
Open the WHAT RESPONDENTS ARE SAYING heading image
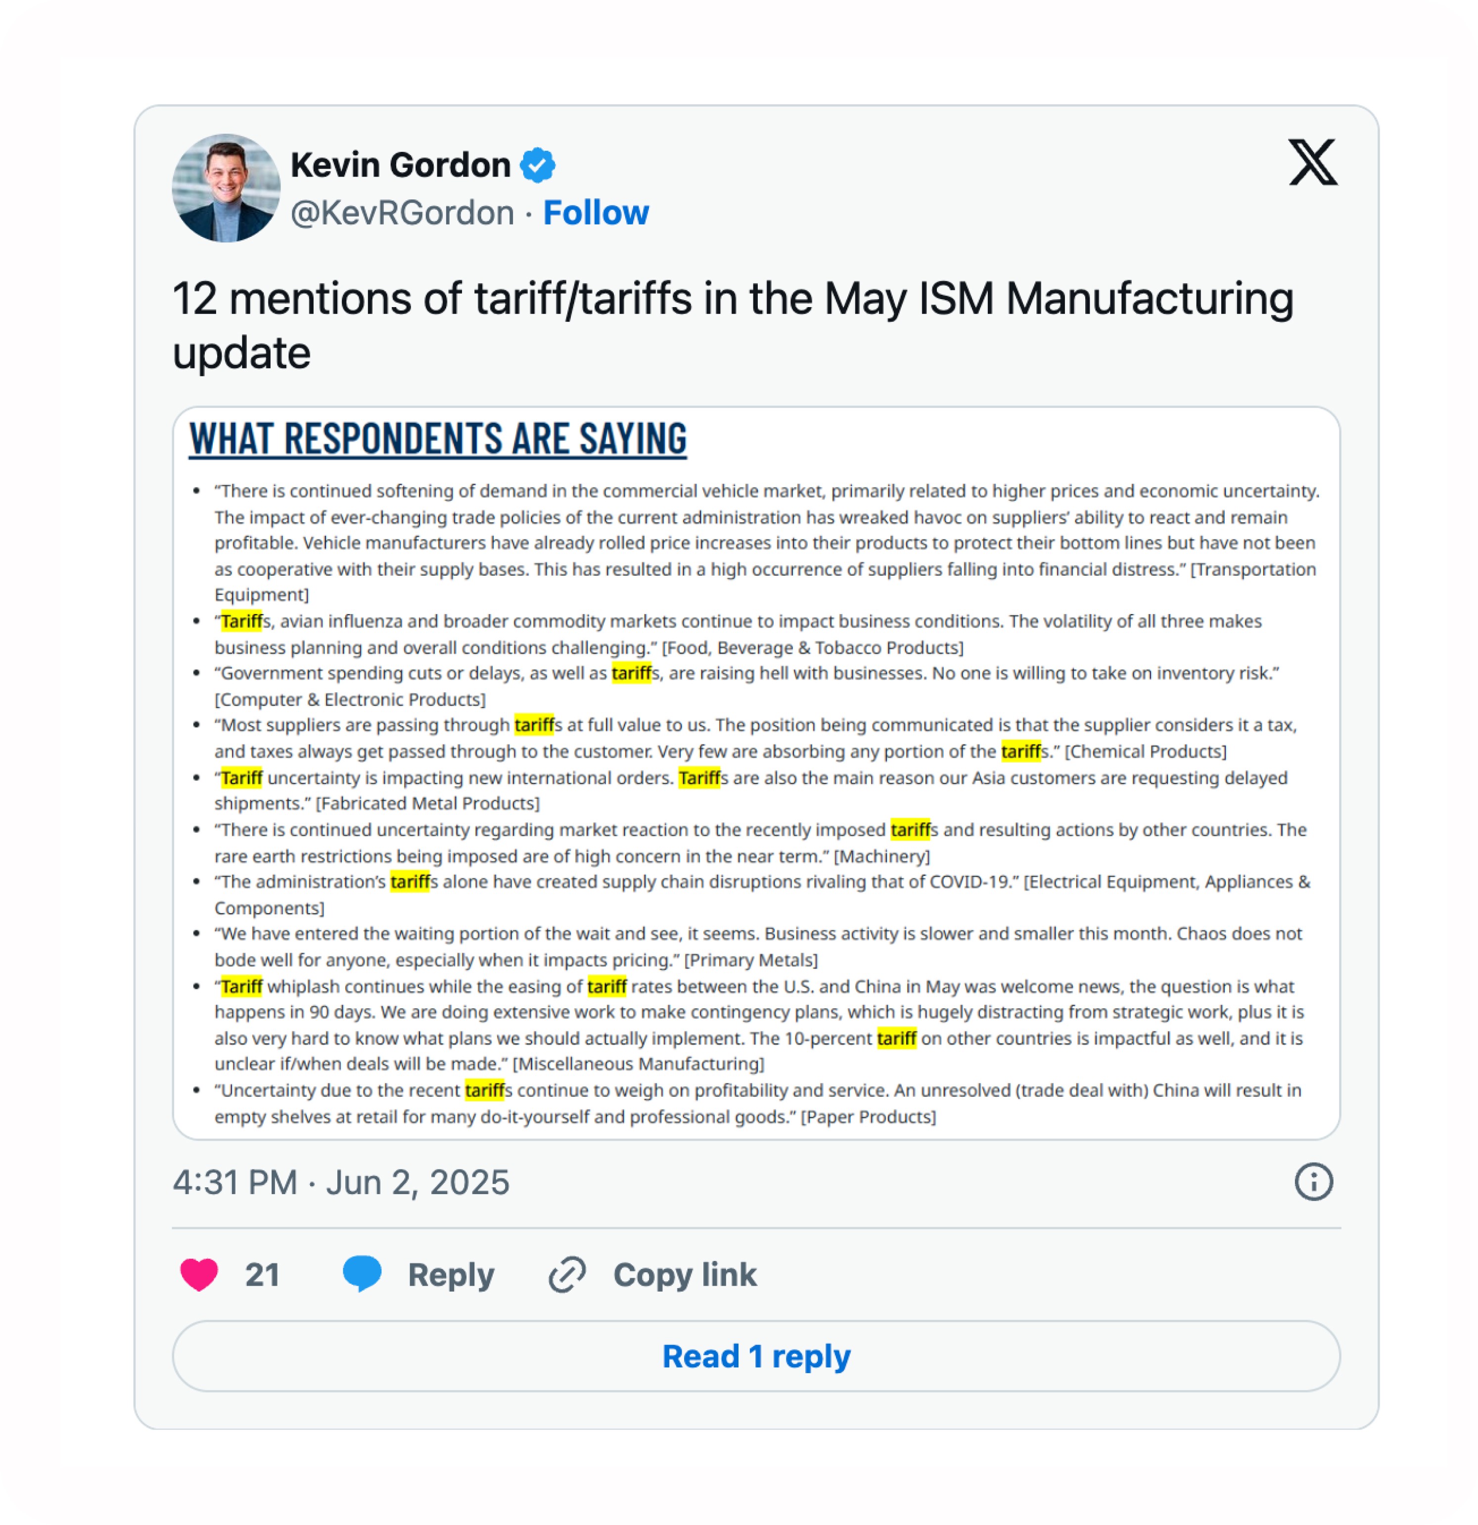tap(437, 439)
